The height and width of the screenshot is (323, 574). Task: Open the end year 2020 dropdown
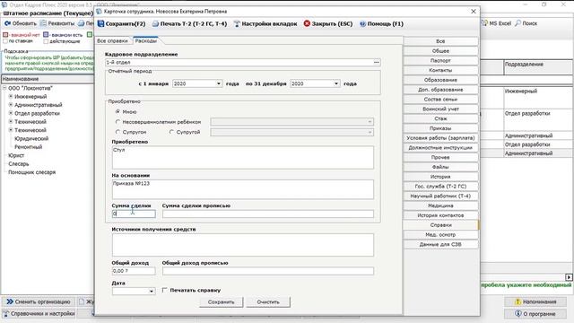336,83
